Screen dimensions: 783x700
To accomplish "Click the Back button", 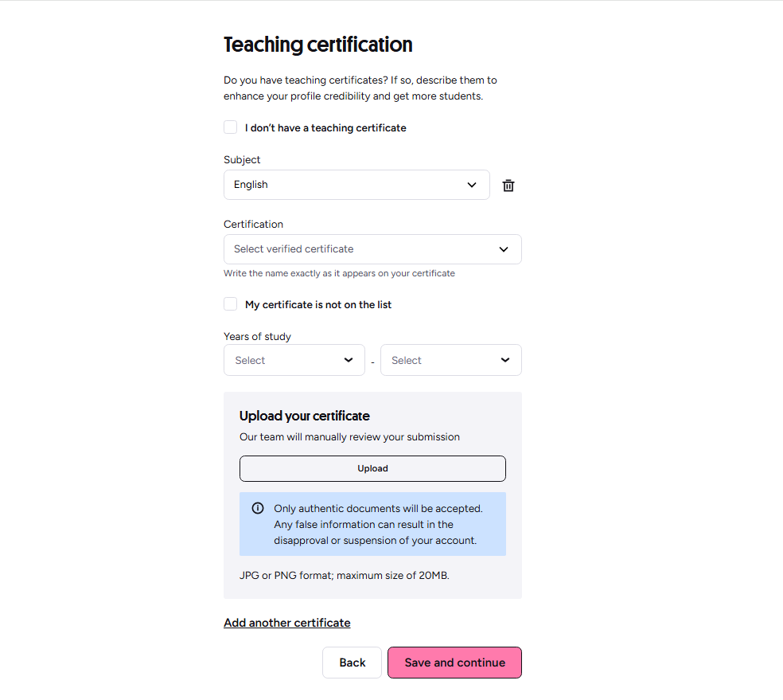I will (x=352, y=663).
